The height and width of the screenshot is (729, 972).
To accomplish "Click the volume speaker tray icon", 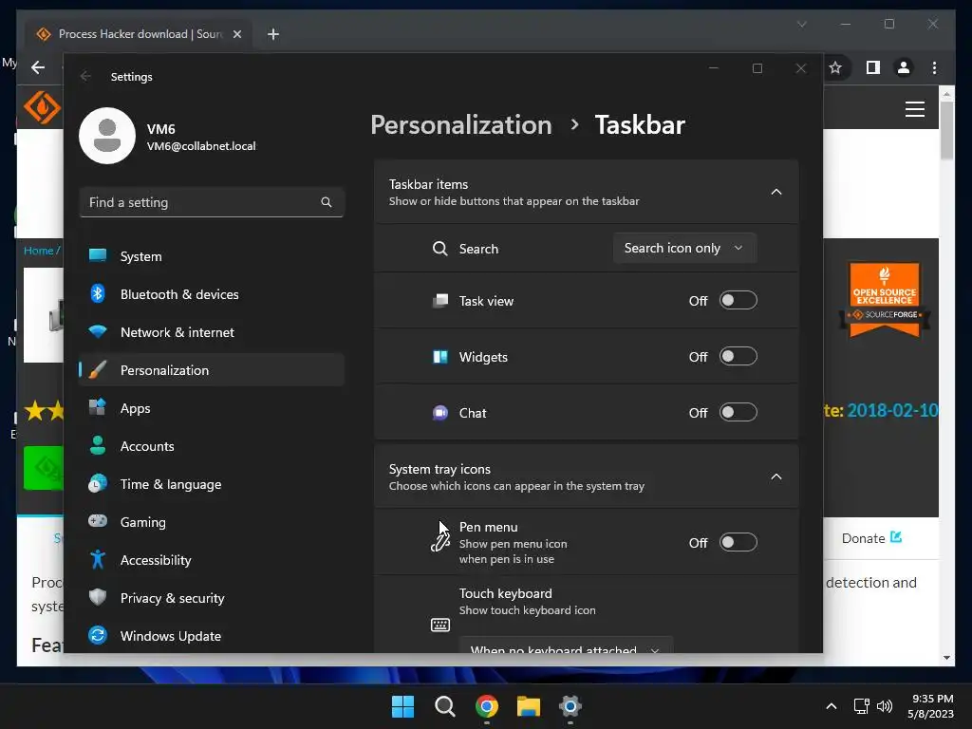I will click(885, 706).
